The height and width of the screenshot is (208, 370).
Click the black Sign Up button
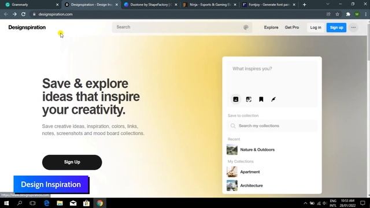coord(72,162)
